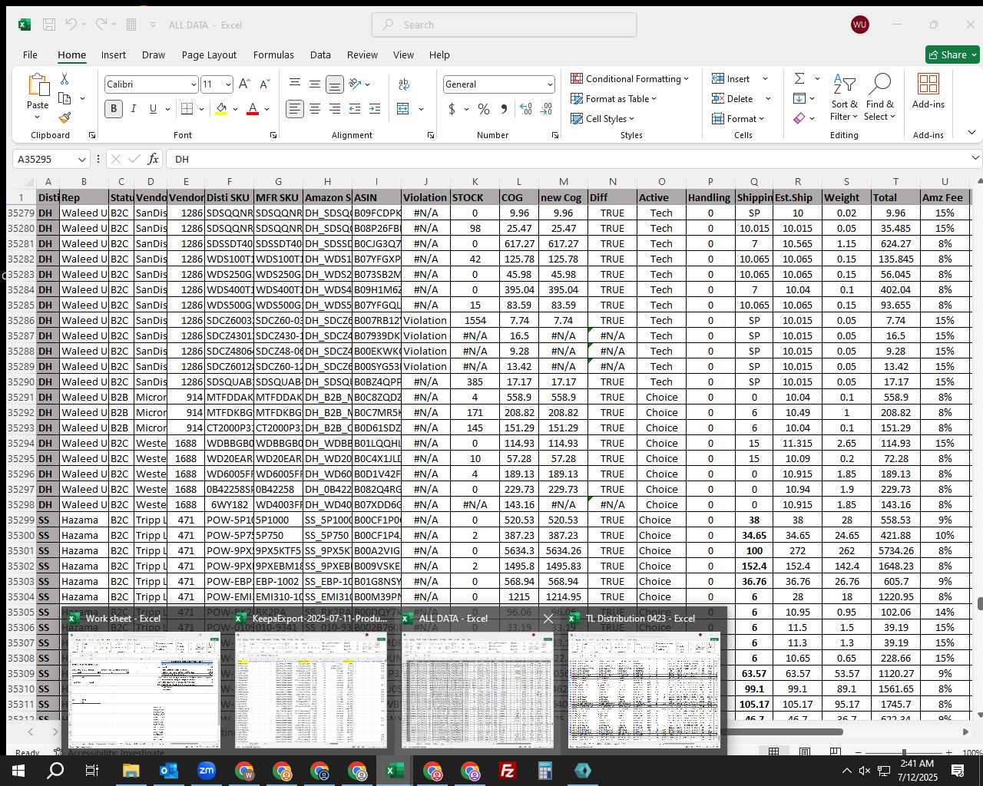Click the Cut scissors icon
Image resolution: width=983 pixels, height=786 pixels.
click(x=65, y=79)
